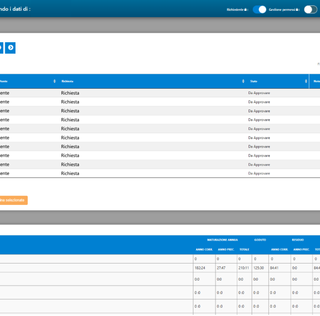Enable the Gestione permessi switch
Screen dimensions: 320x316
[310, 10]
